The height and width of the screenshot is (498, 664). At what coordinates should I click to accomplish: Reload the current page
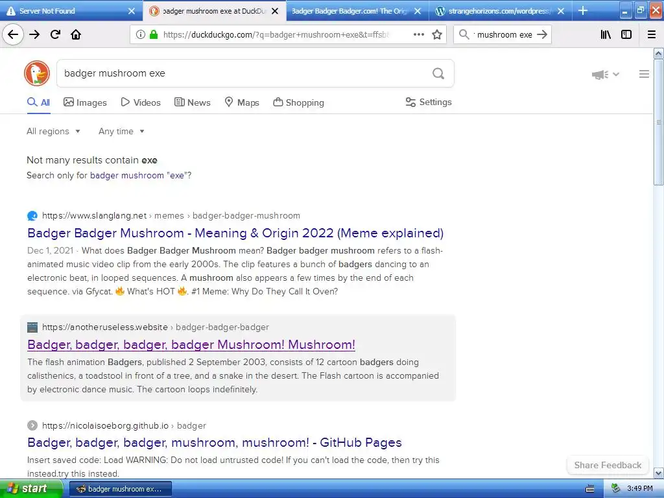55,35
